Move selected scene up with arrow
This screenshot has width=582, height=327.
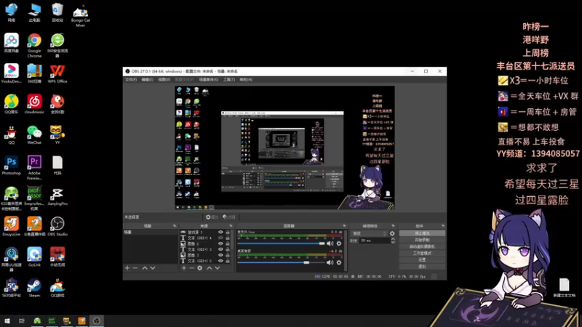[x=145, y=267]
